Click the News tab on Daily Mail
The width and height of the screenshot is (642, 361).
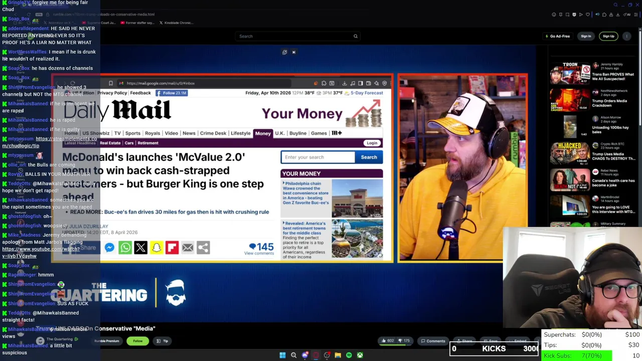point(189,133)
